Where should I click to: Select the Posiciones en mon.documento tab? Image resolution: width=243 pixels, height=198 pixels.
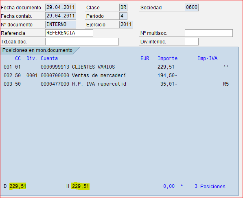point(37,50)
